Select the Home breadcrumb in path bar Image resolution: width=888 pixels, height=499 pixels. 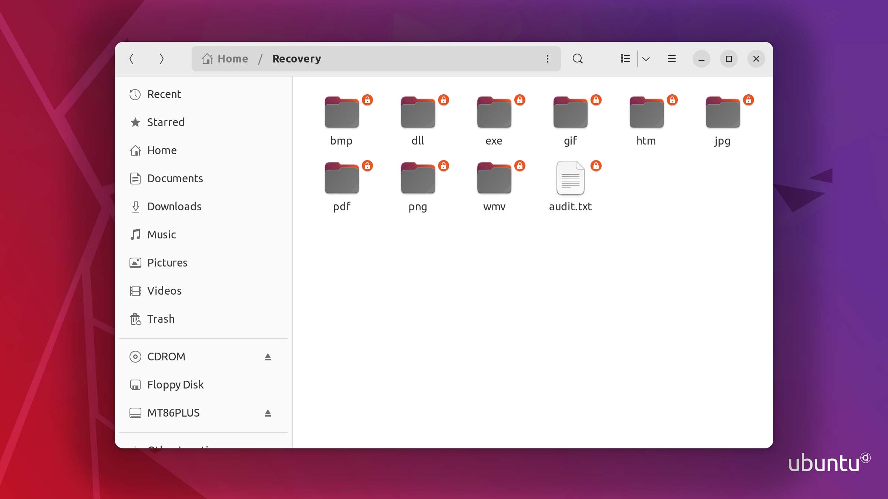[x=225, y=59]
